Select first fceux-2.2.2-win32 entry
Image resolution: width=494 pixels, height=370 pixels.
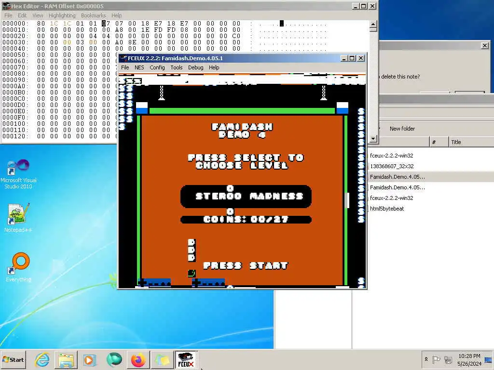coord(392,156)
